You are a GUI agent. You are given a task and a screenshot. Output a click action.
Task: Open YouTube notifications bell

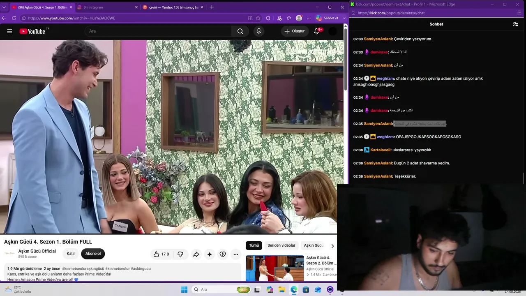[x=317, y=31]
